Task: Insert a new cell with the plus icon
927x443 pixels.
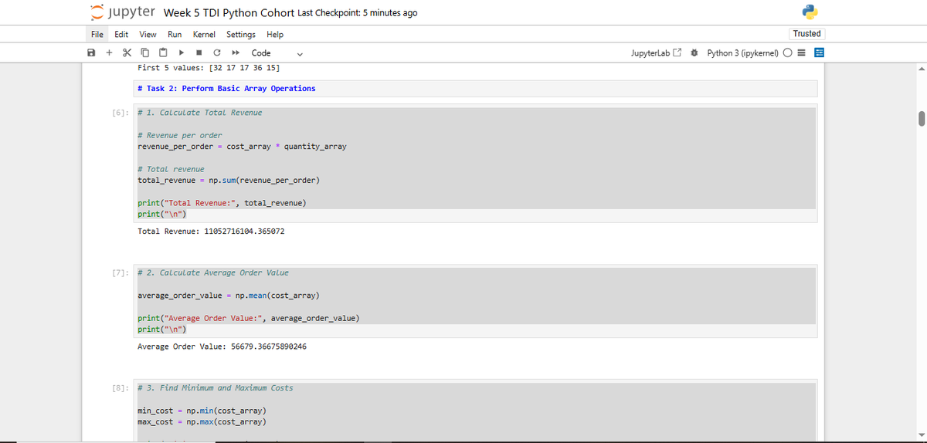Action: [109, 53]
